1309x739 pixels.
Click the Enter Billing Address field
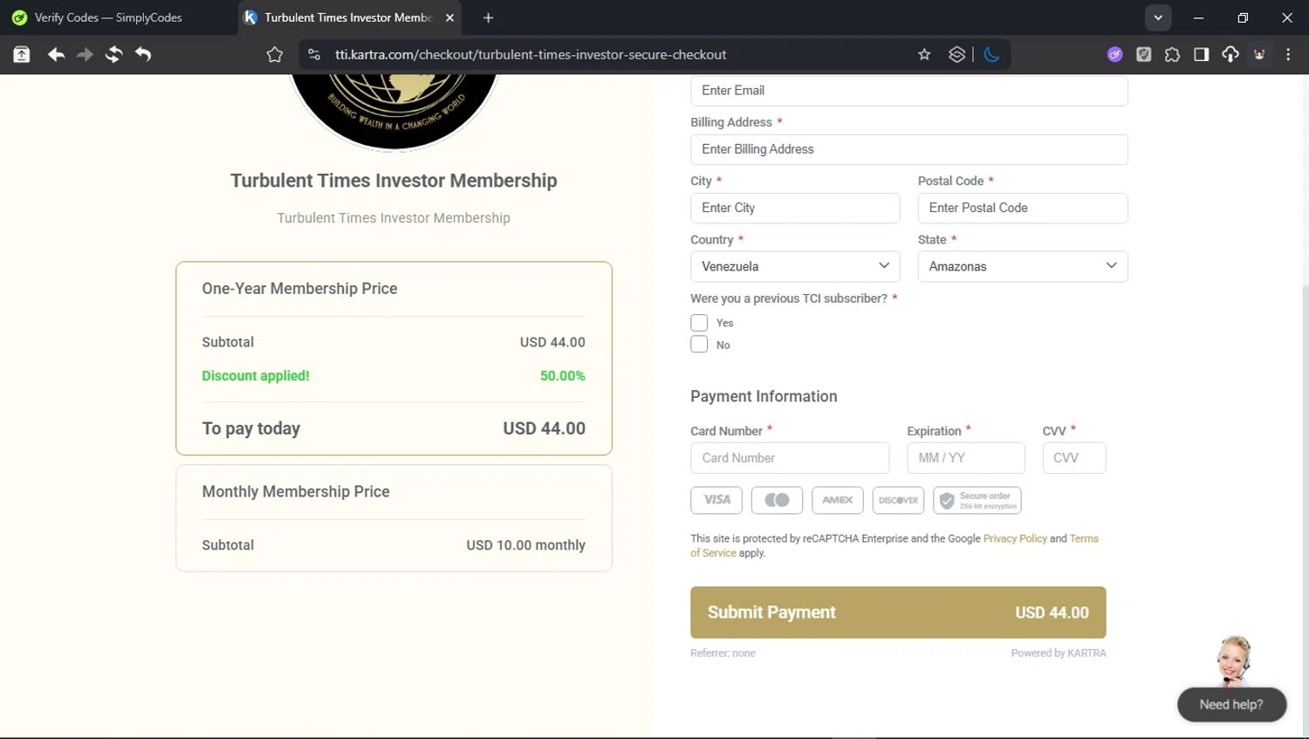click(909, 149)
